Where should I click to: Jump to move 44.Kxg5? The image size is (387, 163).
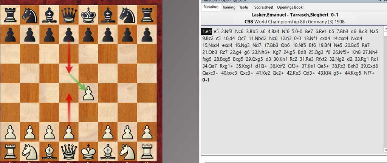pos(353,73)
